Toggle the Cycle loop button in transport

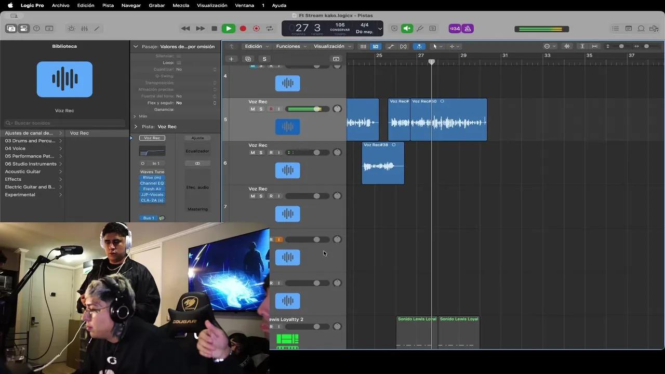point(270,29)
